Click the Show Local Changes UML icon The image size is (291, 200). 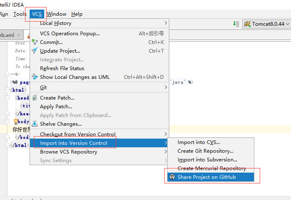35,77
